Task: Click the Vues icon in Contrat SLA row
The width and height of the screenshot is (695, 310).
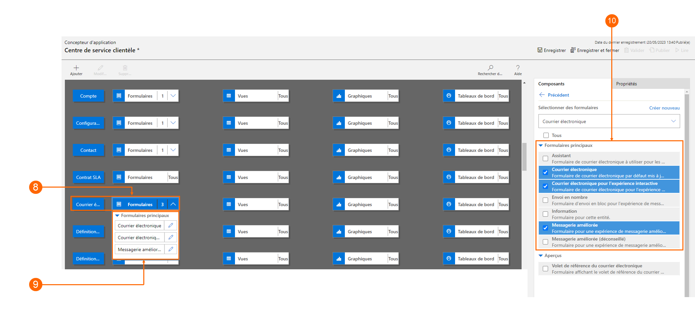Action: [x=229, y=177]
